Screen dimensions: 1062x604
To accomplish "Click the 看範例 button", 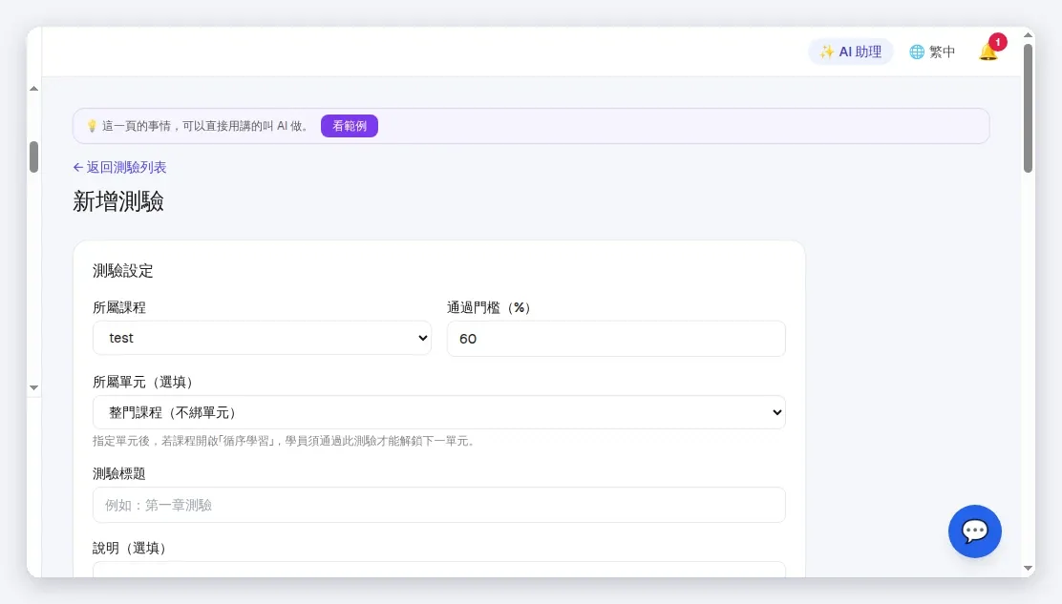I will 350,126.
